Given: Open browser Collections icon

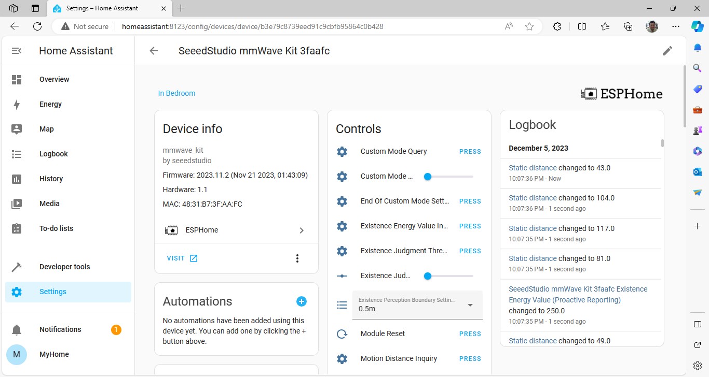Looking at the screenshot, I should pyautogui.click(x=628, y=26).
